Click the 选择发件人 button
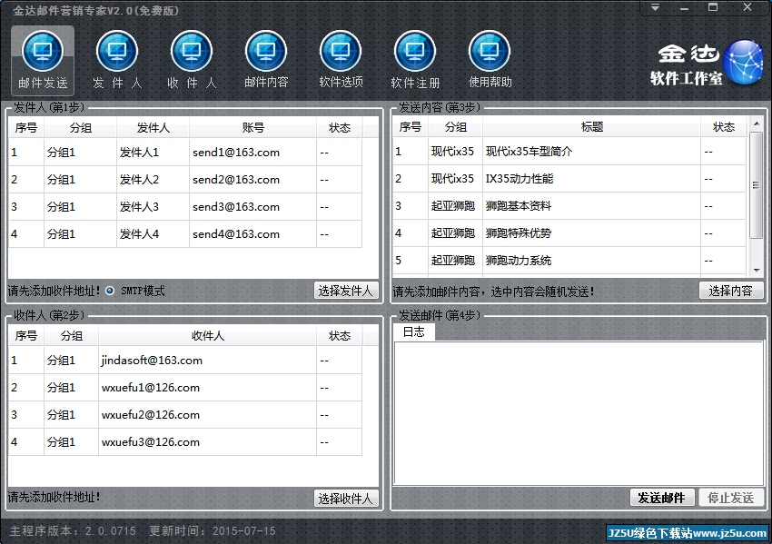772x544 pixels. [346, 291]
